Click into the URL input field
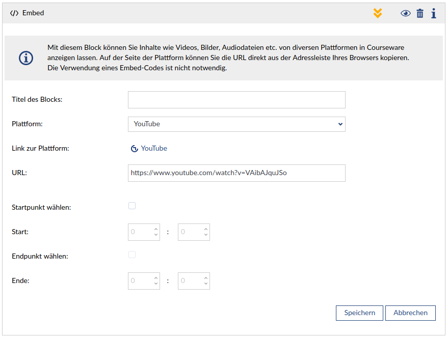The width and height of the screenshot is (447, 337). tap(236, 173)
